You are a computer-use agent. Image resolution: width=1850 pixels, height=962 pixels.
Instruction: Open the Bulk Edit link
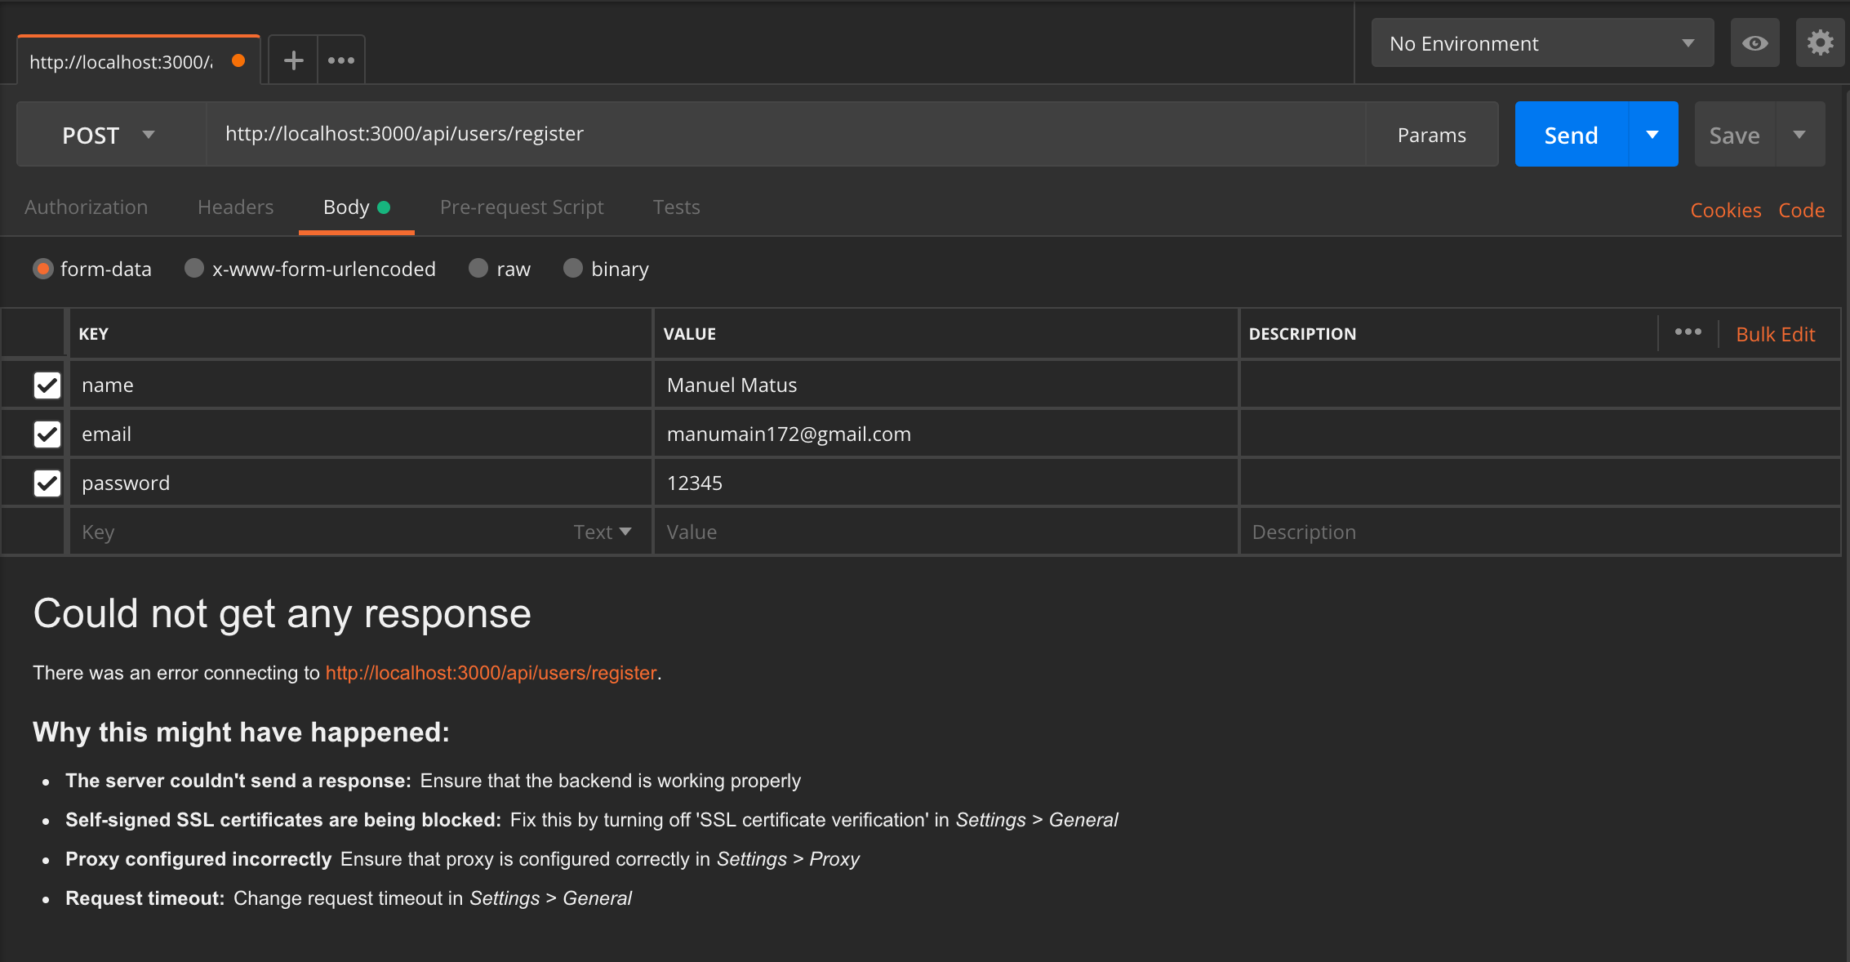1775,334
